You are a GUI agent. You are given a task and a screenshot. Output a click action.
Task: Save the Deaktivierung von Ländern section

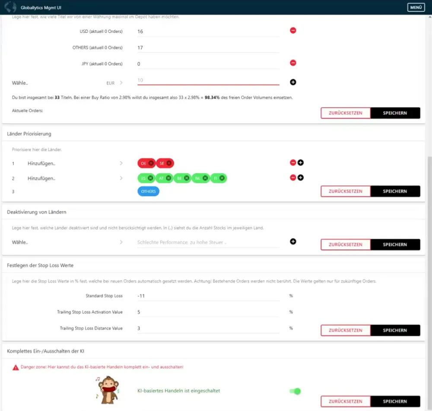(395, 245)
